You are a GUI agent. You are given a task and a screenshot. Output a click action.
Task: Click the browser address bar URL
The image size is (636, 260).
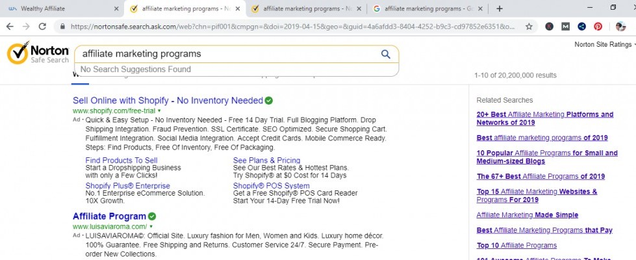click(x=293, y=27)
